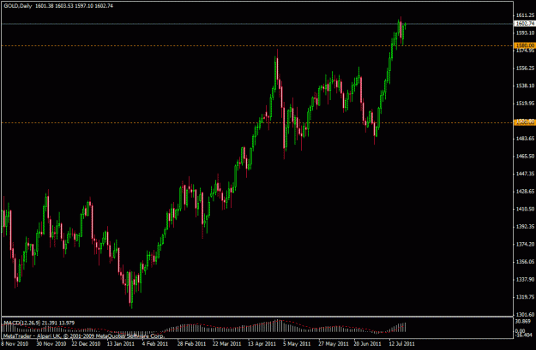Click the 4 Feb 2011 date label

click(155, 344)
